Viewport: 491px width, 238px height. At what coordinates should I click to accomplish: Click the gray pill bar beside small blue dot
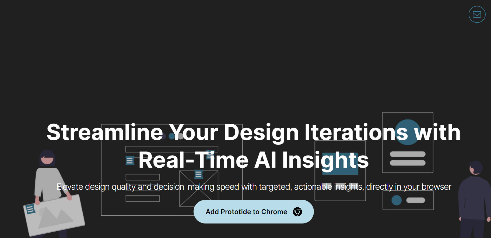tap(415, 200)
